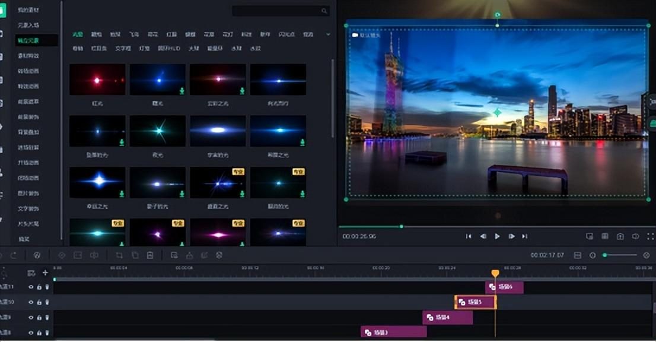
Task: Lock the track containing the 场景6 clip
Action: coord(39,287)
